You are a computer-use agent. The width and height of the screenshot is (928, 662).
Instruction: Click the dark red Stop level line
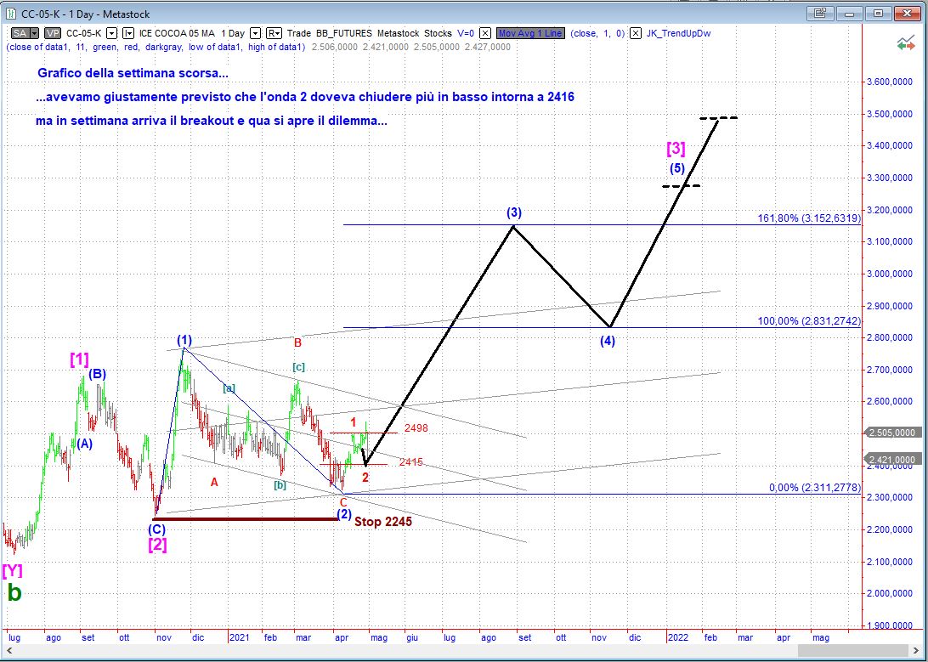tap(245, 519)
